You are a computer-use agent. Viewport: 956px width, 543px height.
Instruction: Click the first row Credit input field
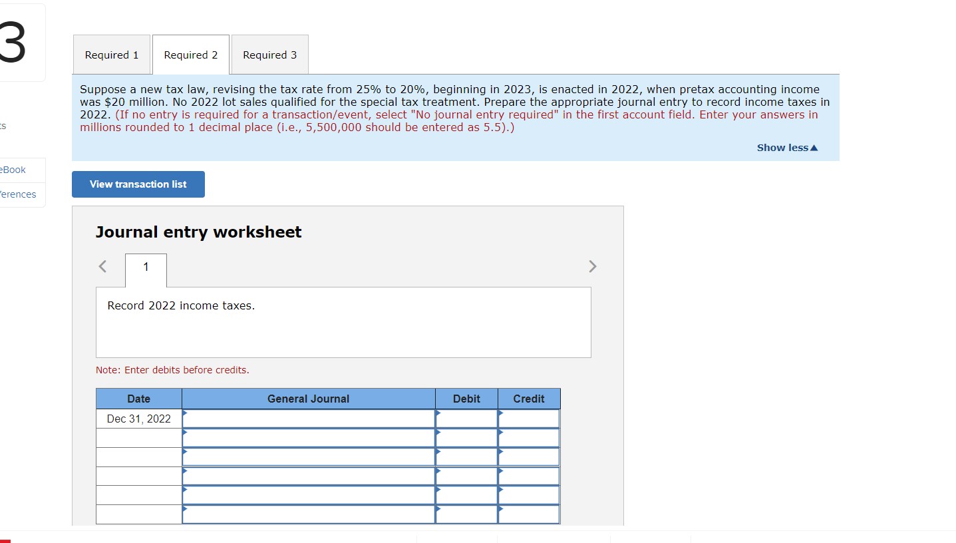pyautogui.click(x=529, y=419)
